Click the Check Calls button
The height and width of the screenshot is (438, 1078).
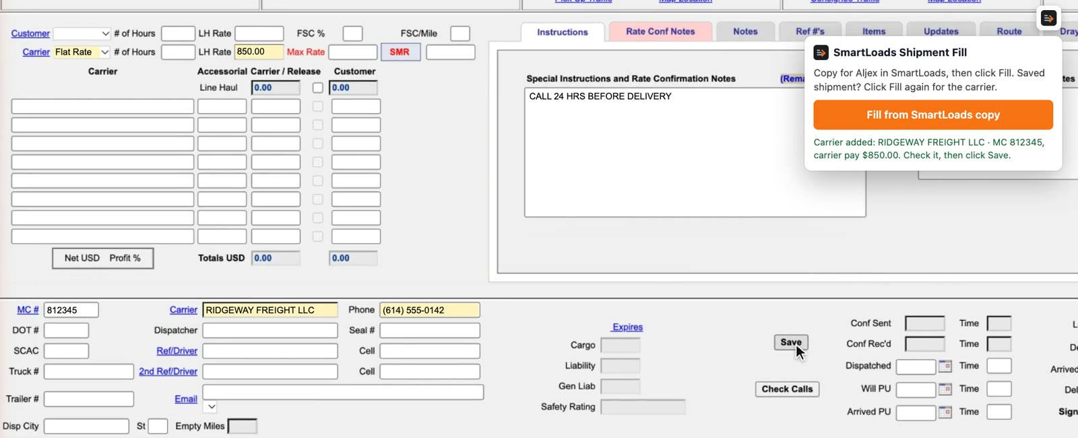(787, 389)
